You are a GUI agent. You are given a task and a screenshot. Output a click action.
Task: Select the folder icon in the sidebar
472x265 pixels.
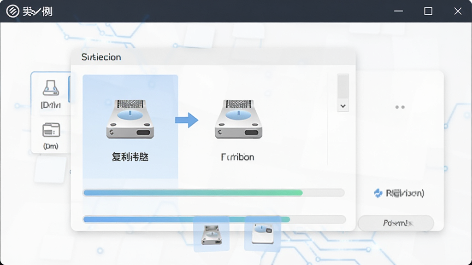[x=51, y=130]
